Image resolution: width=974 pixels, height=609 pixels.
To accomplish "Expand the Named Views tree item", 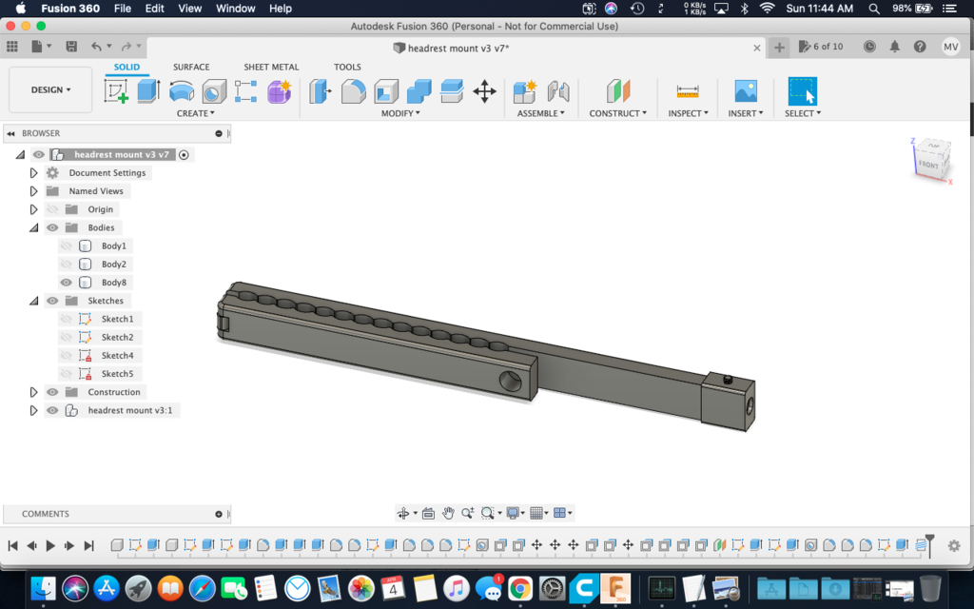I will click(31, 190).
